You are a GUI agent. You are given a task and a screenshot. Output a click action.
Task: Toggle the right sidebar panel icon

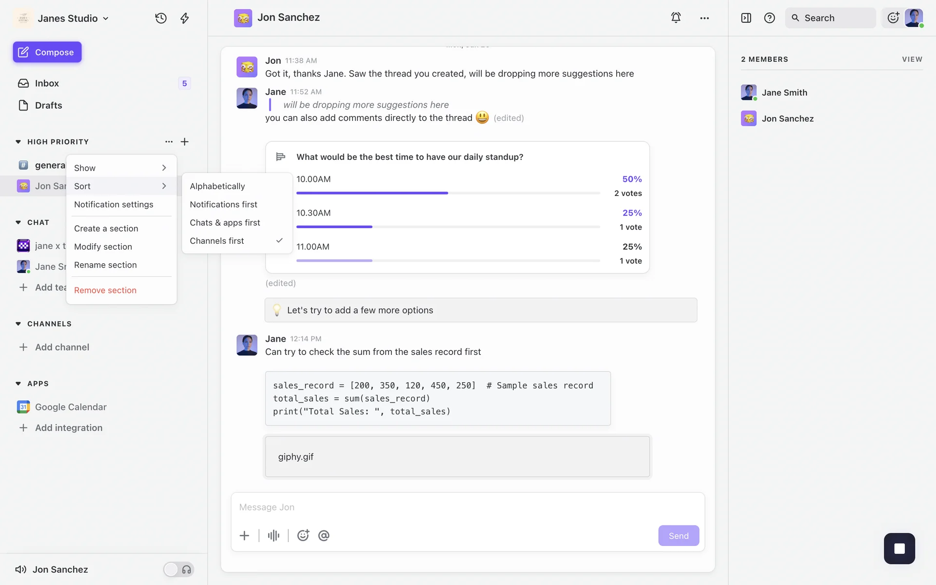746,18
